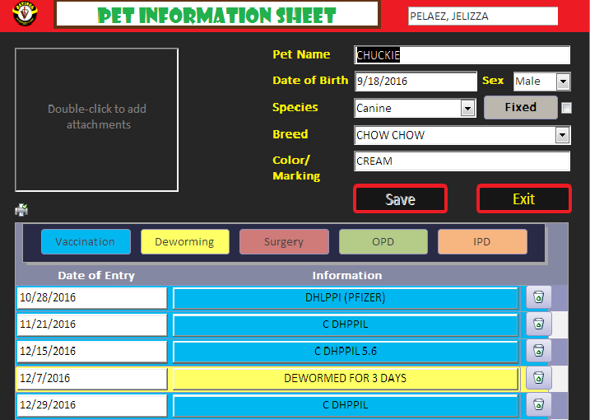
Task: Go to the IPD tab
Action: [482, 241]
